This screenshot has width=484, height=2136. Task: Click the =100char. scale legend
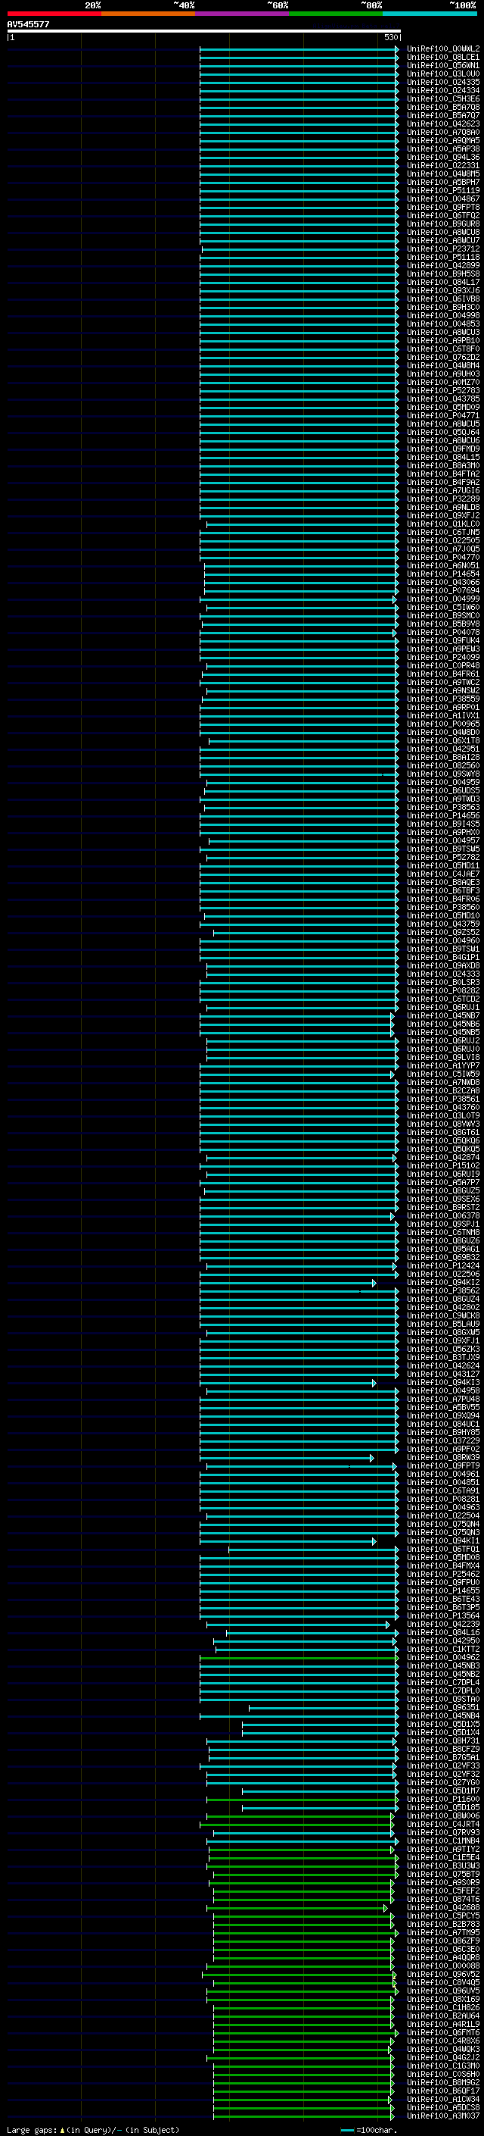(x=369, y=2130)
